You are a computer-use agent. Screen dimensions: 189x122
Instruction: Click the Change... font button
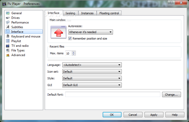click(171, 95)
